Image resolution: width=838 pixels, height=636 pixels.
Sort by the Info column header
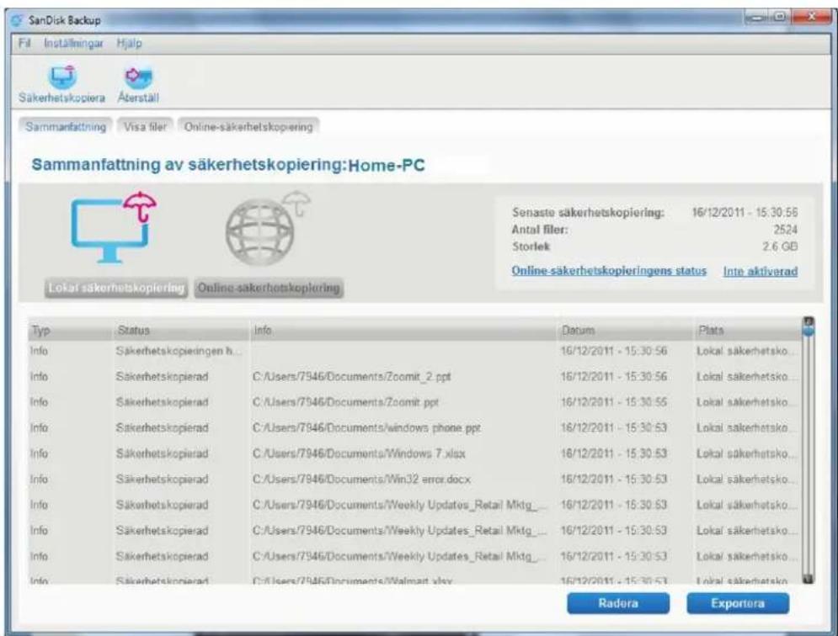point(403,331)
